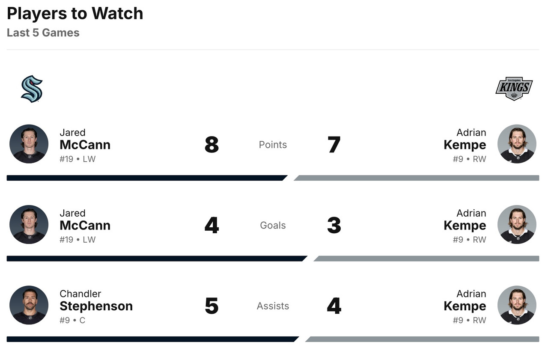Select Adrian Kempe's headshot in Goals row

(x=517, y=225)
